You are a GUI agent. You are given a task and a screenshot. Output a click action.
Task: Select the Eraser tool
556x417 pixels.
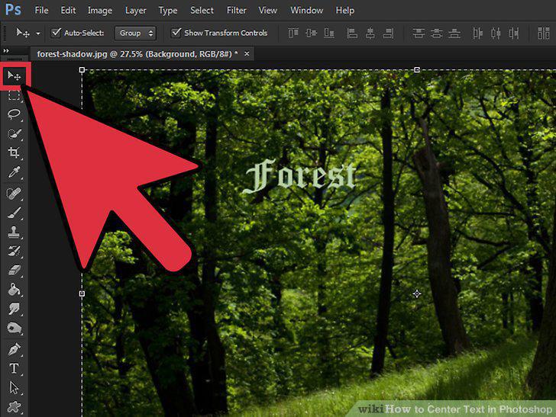pos(15,271)
